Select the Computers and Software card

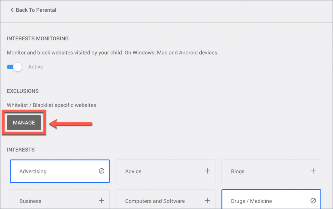pos(166,199)
